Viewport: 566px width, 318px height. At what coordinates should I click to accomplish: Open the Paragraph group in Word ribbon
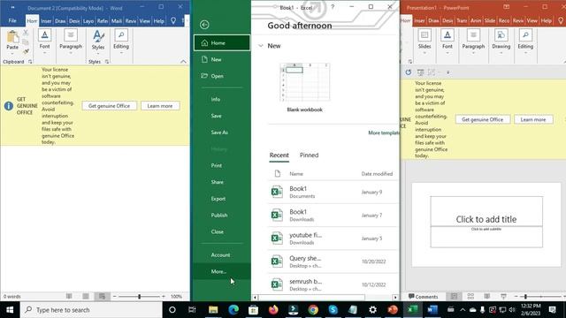[71, 42]
